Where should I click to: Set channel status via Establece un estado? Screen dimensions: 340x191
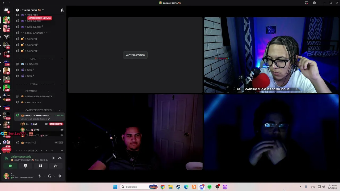(35, 119)
